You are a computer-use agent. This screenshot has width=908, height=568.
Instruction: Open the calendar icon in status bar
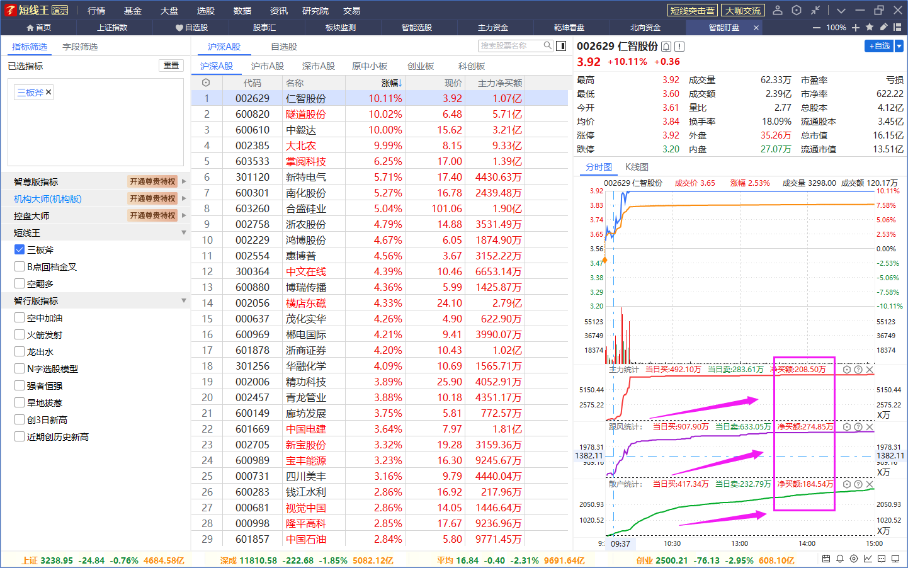point(826,559)
